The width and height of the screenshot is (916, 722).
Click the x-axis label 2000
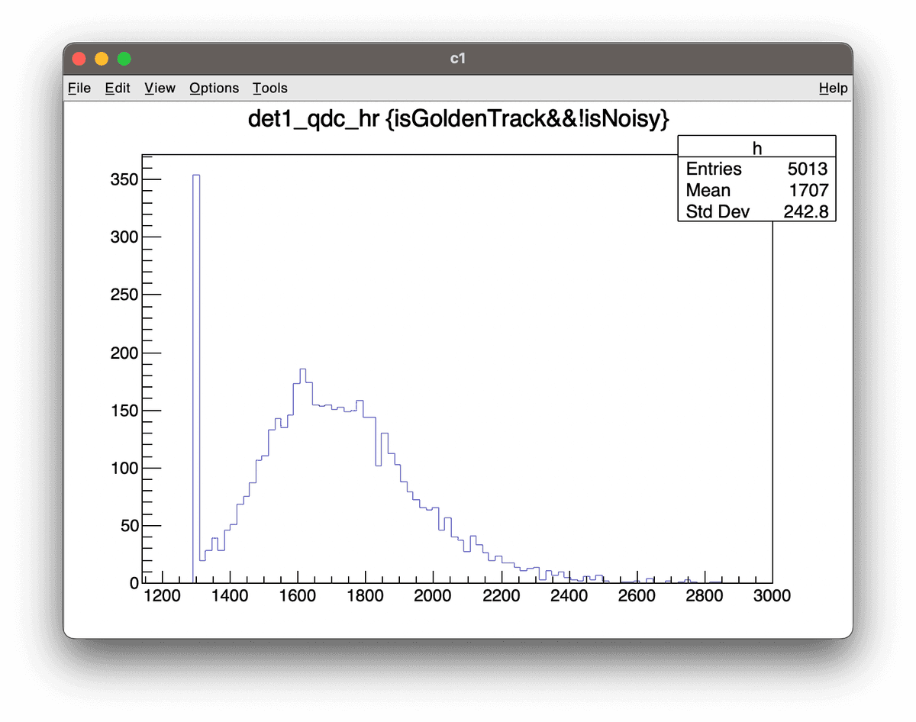pos(434,596)
